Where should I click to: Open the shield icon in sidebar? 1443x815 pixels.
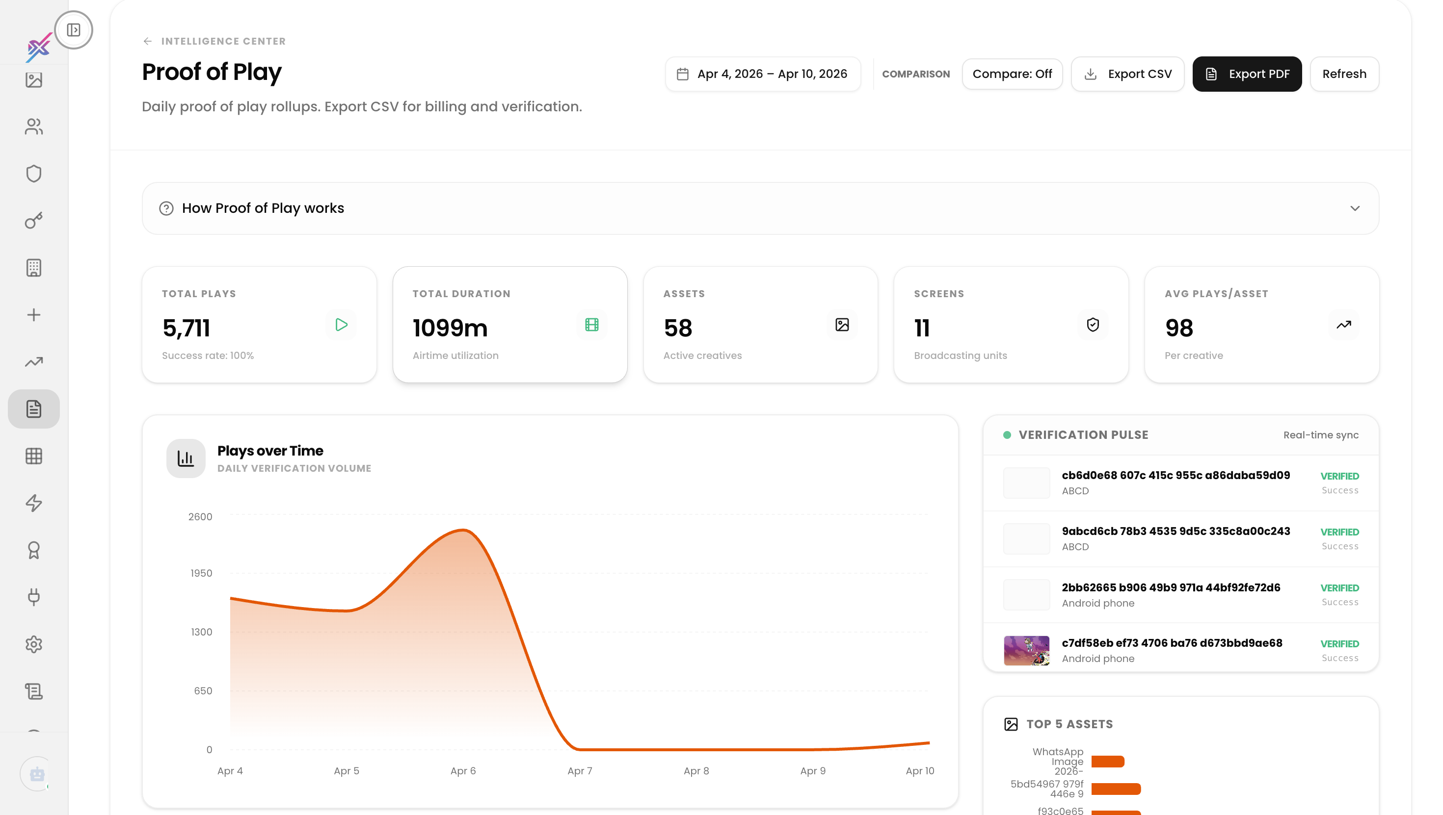coord(33,174)
